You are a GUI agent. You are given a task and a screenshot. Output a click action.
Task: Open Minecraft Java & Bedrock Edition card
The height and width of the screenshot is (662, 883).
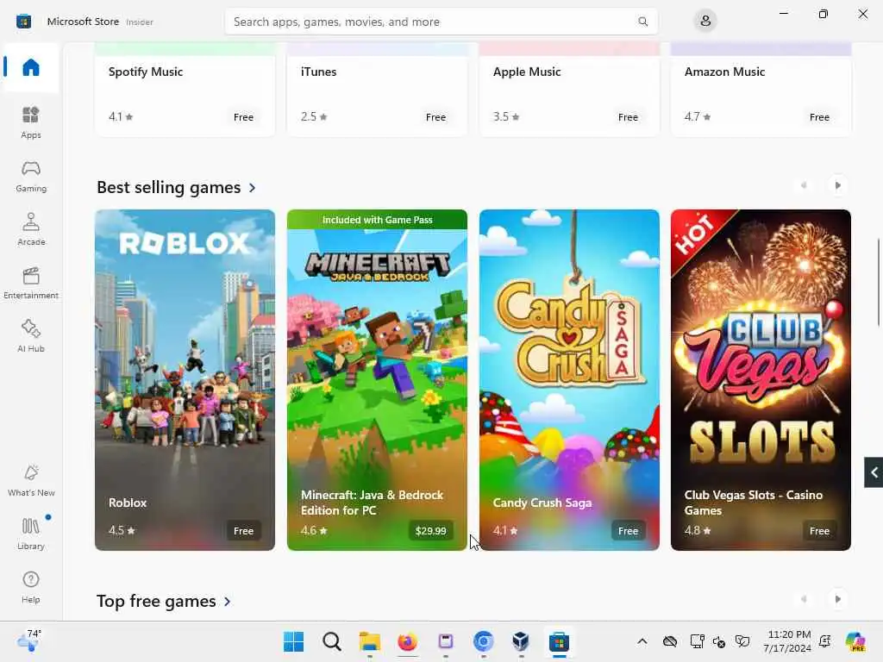(x=377, y=380)
